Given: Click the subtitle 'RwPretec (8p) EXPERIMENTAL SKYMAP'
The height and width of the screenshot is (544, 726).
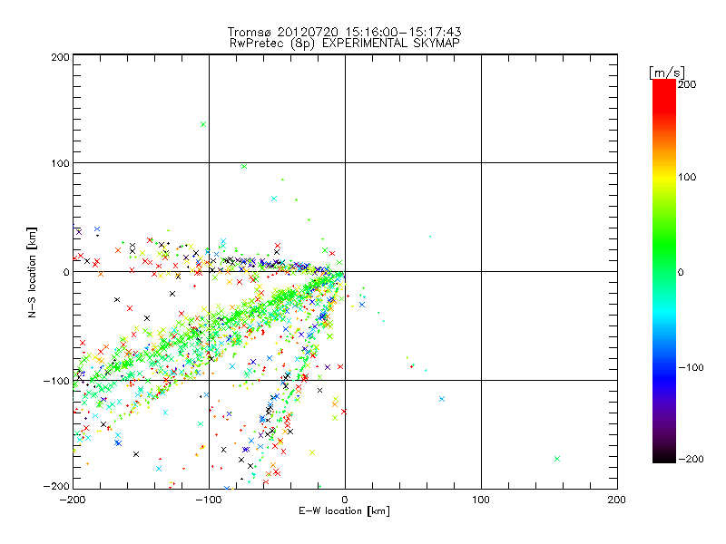Looking at the screenshot, I should pos(345,44).
